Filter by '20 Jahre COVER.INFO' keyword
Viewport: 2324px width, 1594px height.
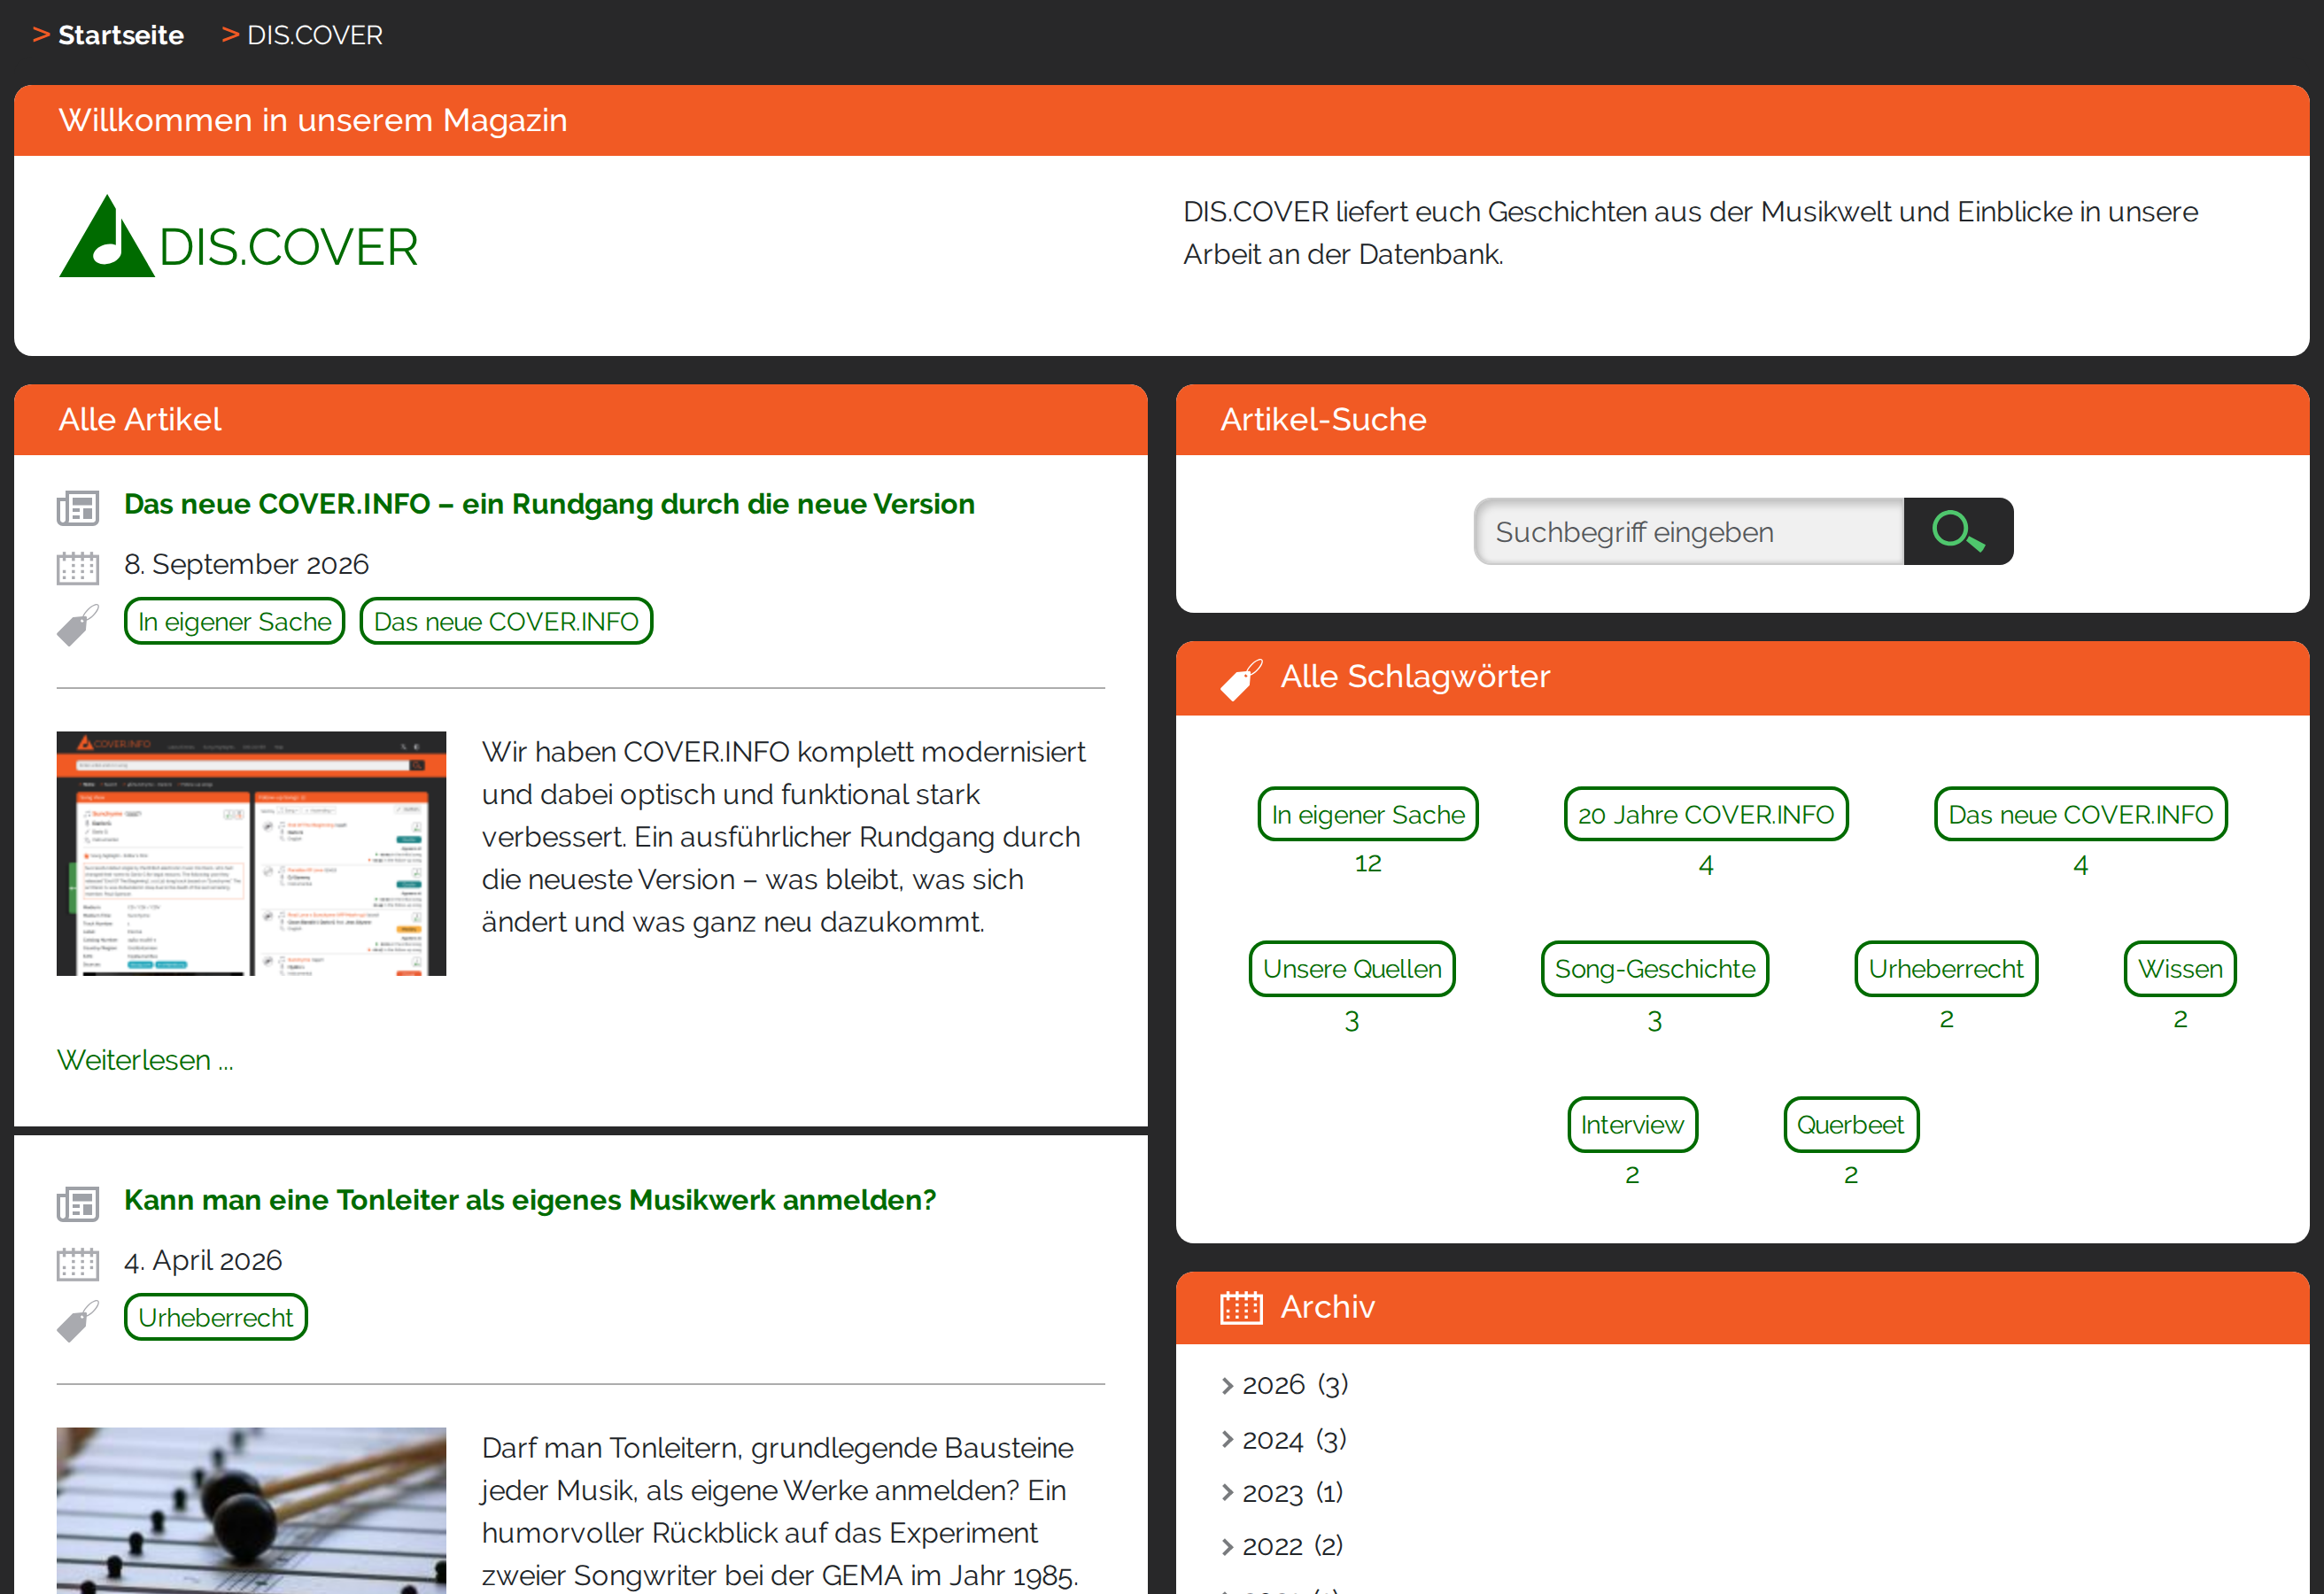(1706, 814)
